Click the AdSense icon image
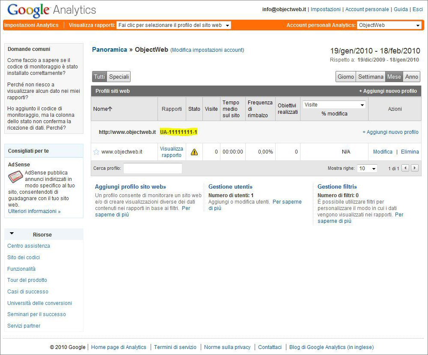This screenshot has height=355, width=428. [16, 176]
